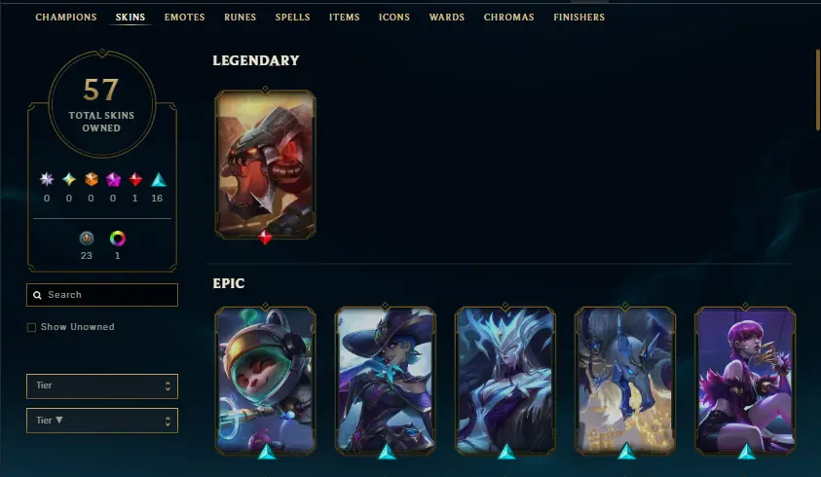Viewport: 821px width, 477px height.
Task: Open the first Tier grouping dropdown
Action: pos(102,385)
